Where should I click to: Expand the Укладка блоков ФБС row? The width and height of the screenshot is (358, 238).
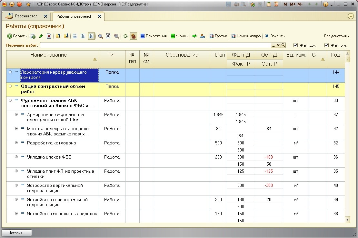pos(16,157)
